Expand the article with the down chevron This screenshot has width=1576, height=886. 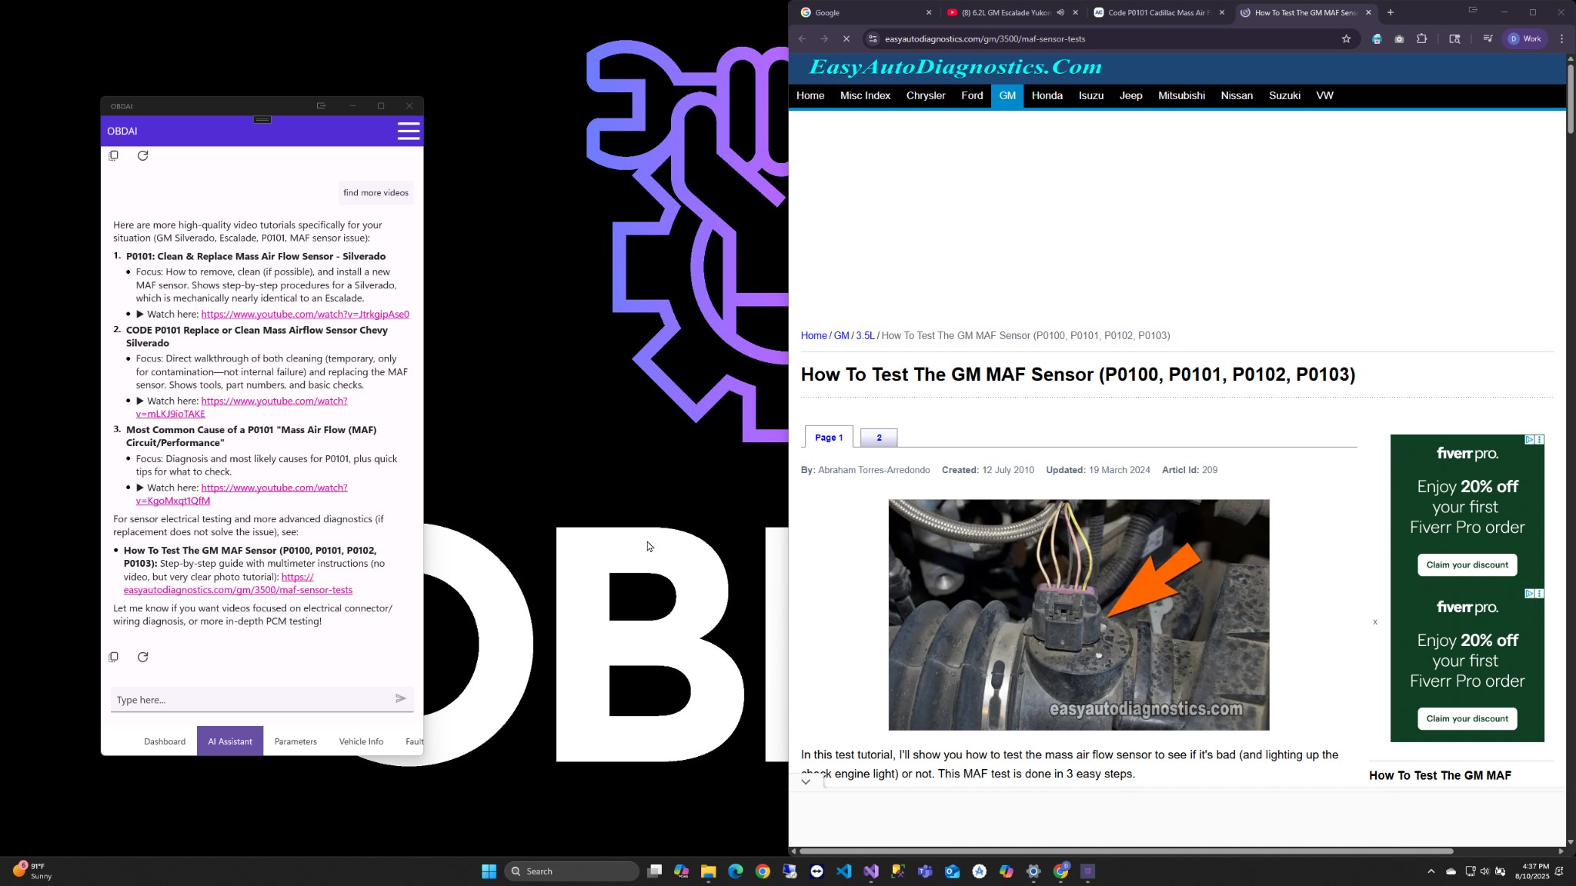[806, 781]
